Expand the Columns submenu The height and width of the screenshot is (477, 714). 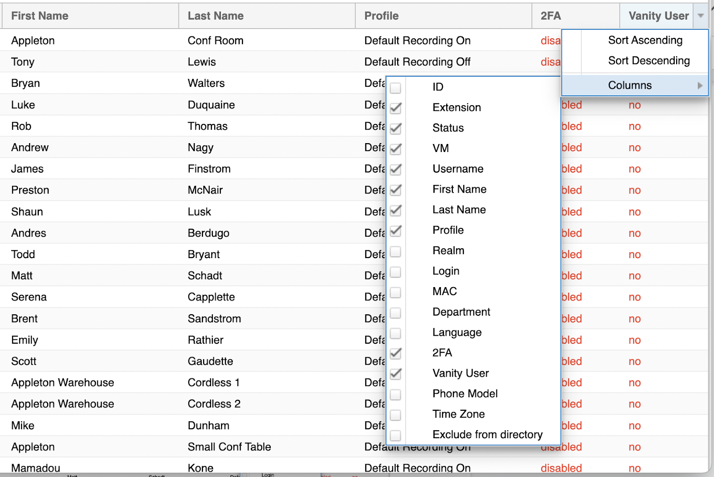[629, 85]
